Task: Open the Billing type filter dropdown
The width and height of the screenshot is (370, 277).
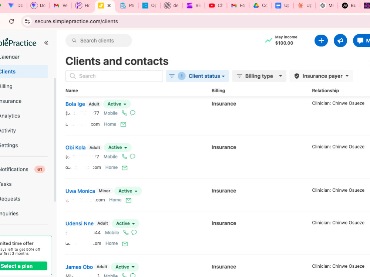Action: coord(259,76)
